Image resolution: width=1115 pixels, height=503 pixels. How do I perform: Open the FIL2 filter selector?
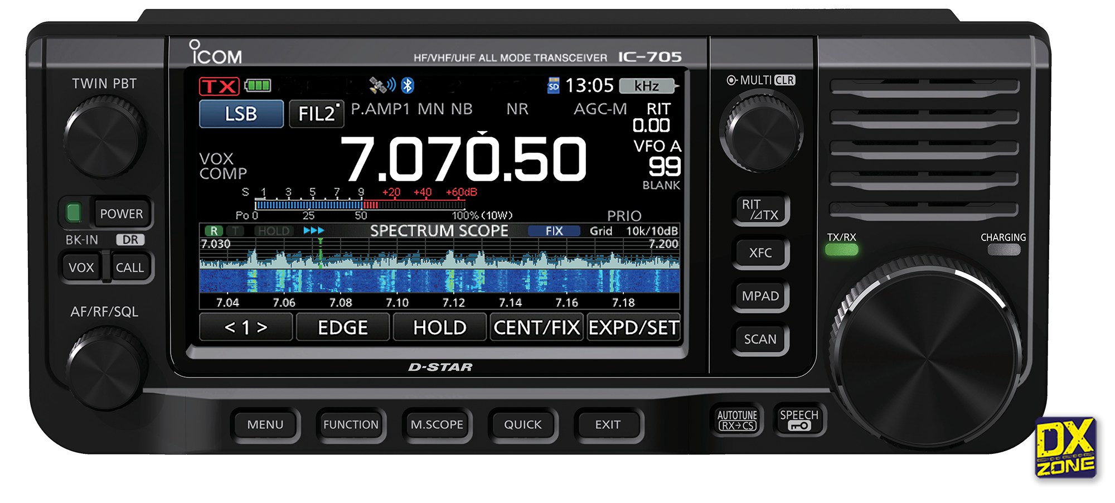317,114
